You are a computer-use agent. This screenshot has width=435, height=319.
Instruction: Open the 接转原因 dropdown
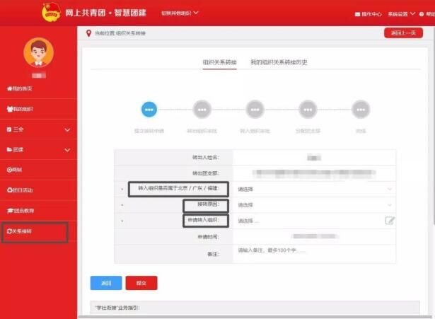coord(314,205)
